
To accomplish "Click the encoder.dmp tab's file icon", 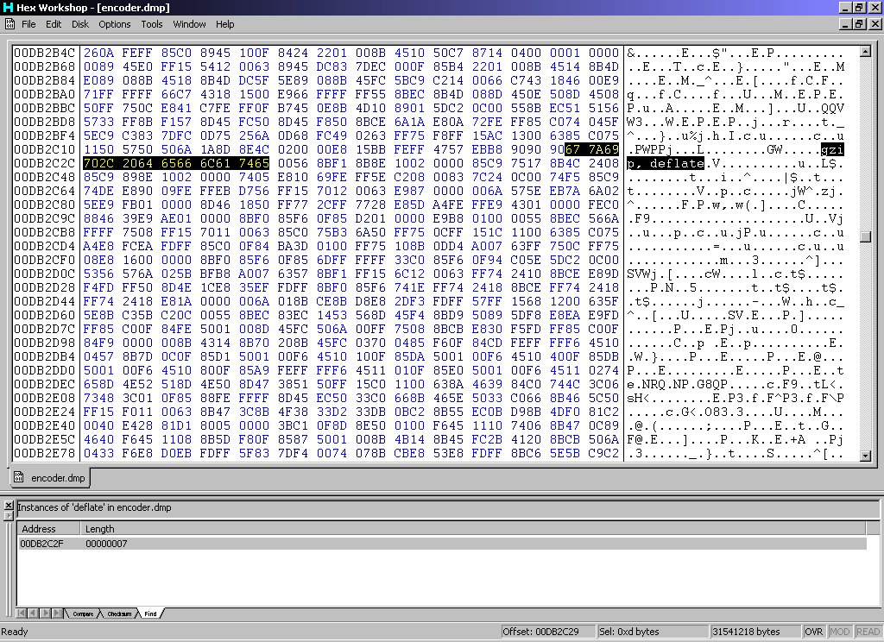I will click(x=19, y=477).
